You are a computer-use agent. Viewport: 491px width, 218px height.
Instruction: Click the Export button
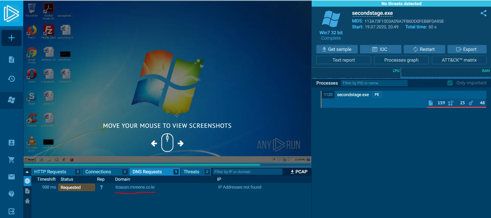[x=467, y=49]
